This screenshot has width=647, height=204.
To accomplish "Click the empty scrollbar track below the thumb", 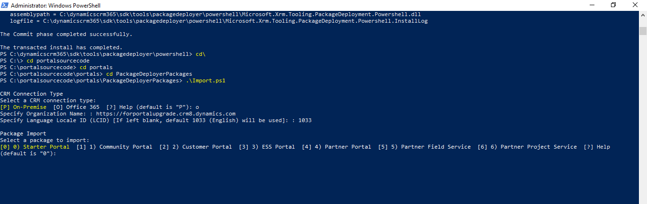I will point(643,118).
